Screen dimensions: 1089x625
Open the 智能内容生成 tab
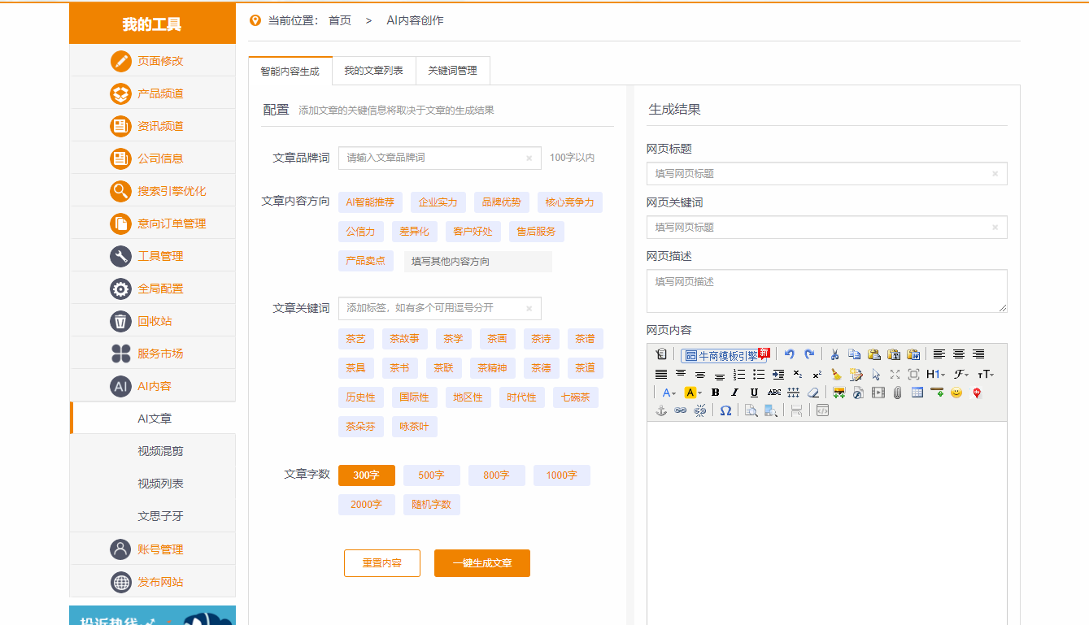tap(290, 71)
